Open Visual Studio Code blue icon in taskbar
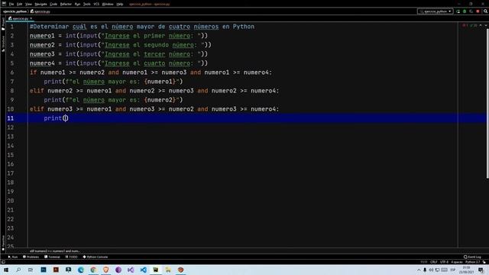The height and width of the screenshot is (275, 489). pyautogui.click(x=143, y=270)
